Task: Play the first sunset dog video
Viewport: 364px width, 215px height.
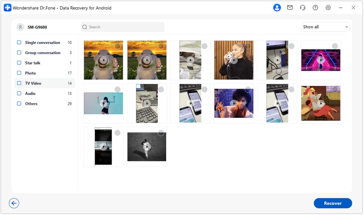Action: [x=103, y=60]
